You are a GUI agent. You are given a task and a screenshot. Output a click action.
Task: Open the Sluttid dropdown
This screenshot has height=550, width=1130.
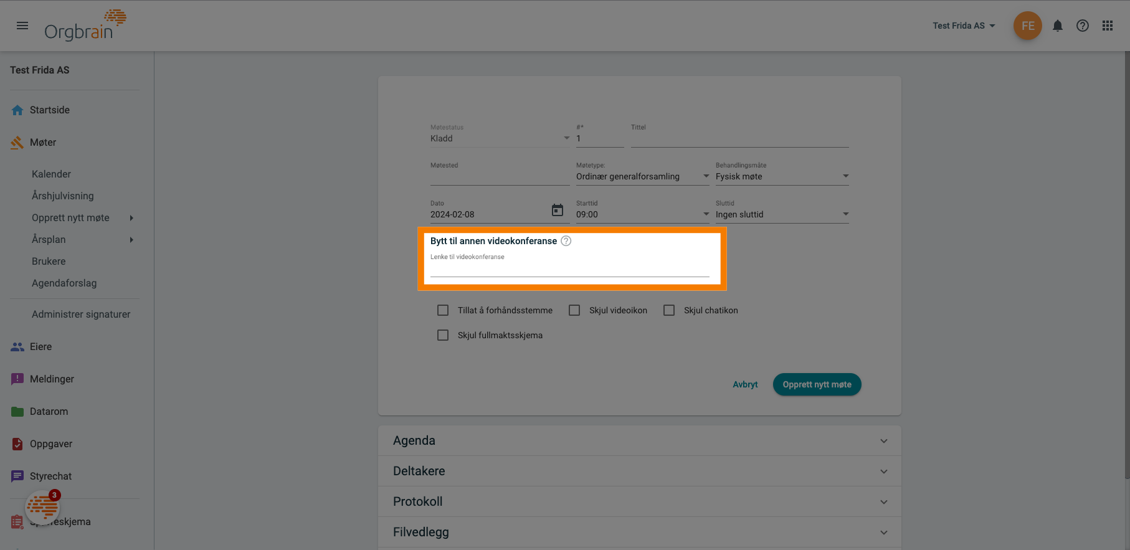point(782,214)
